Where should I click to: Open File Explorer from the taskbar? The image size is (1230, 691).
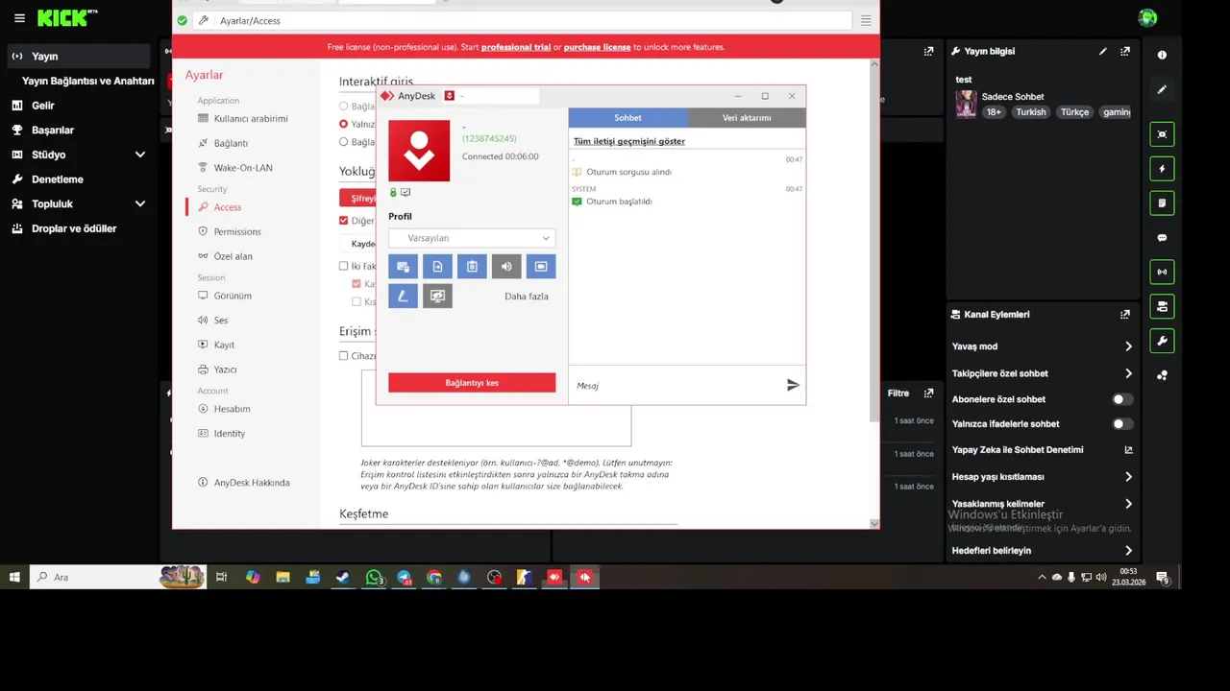[x=283, y=577]
